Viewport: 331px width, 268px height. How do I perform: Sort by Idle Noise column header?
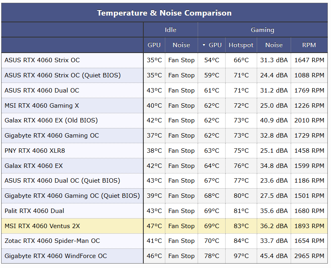point(181,45)
